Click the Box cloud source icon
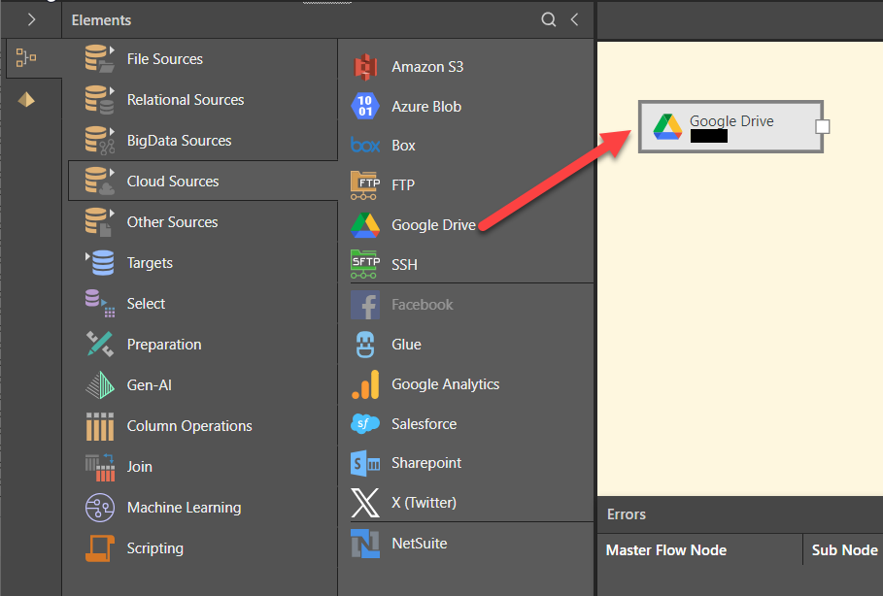 [365, 146]
